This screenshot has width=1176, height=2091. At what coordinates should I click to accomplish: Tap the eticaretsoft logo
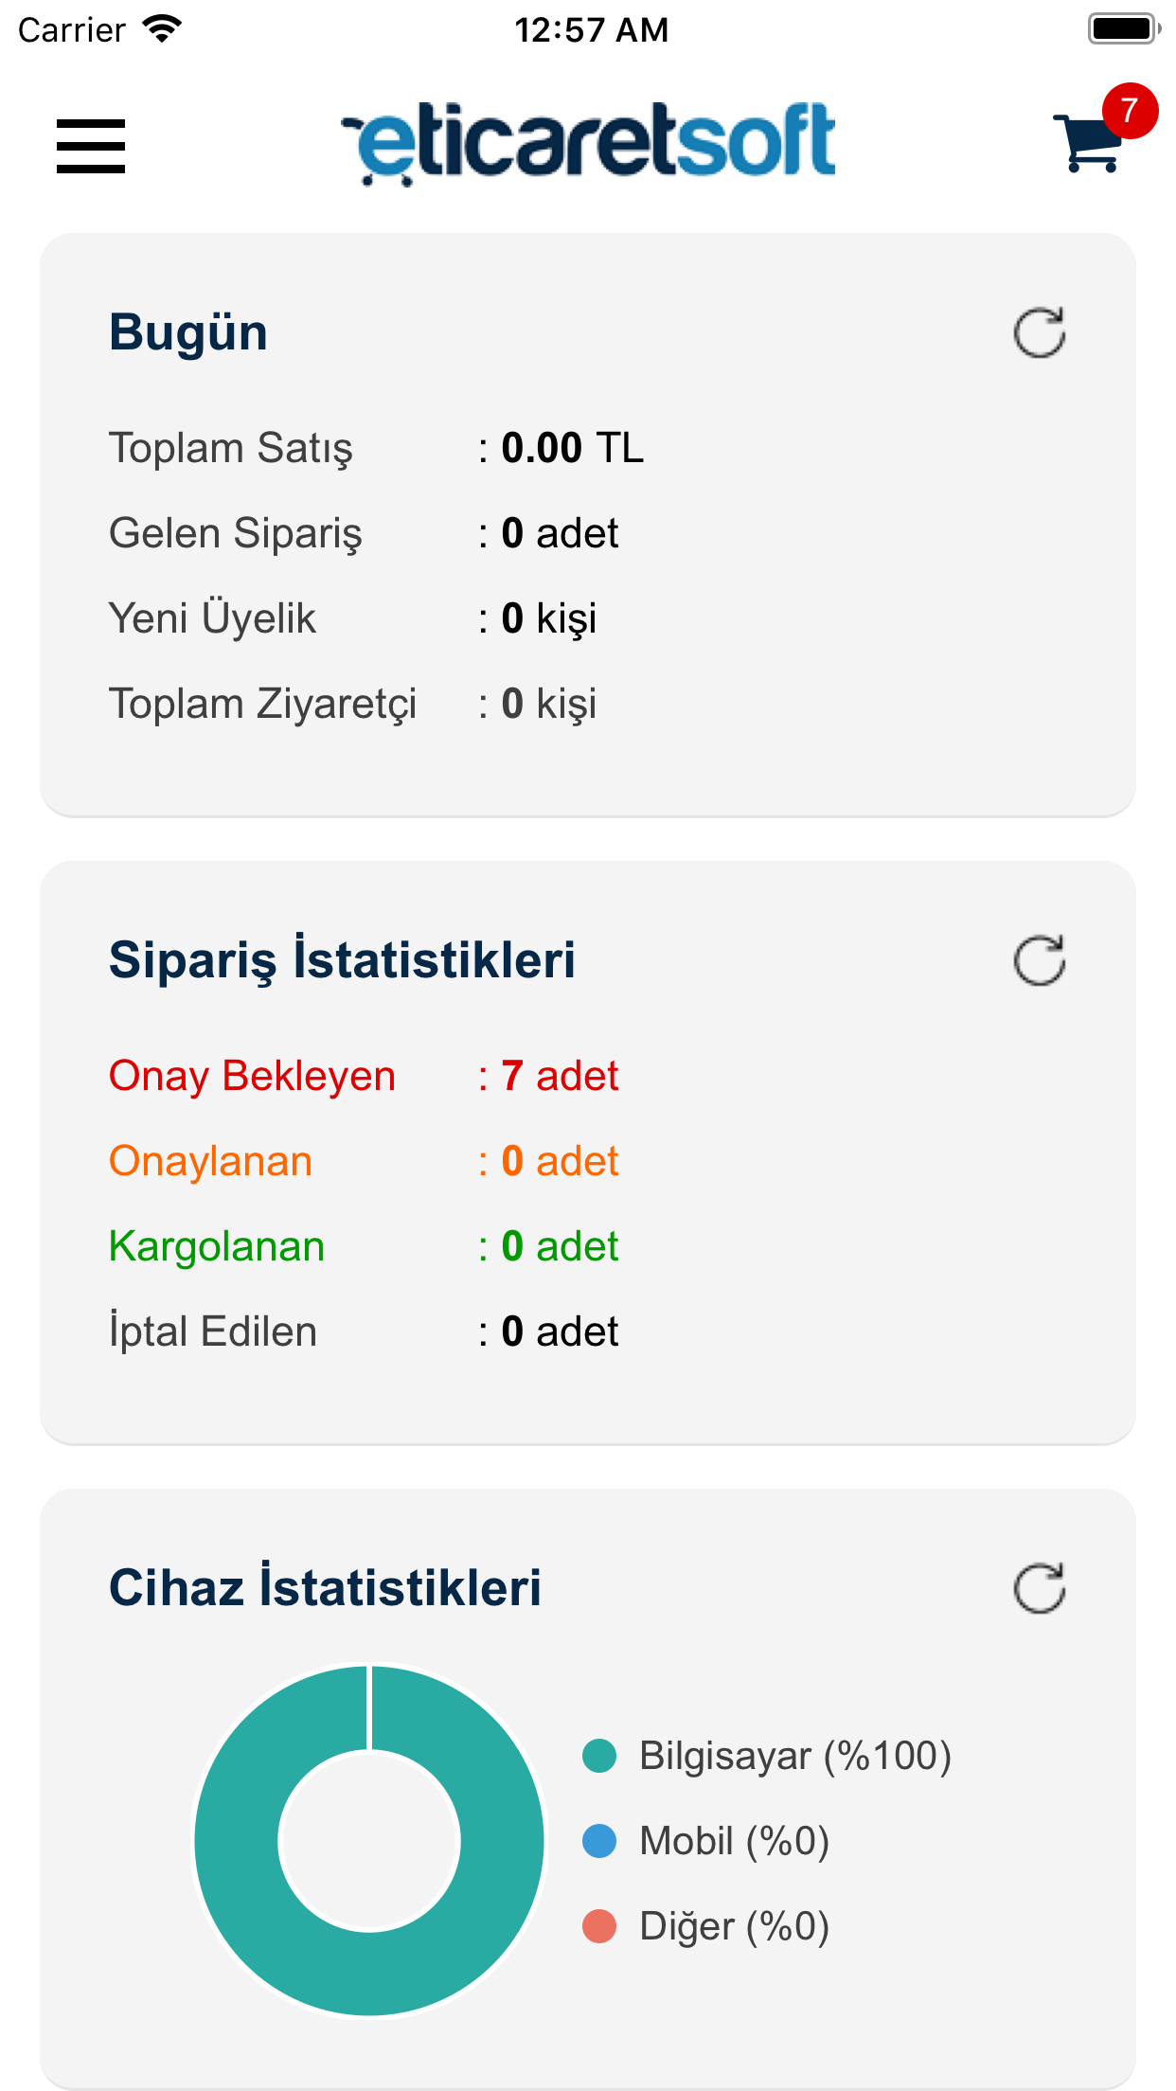coord(589,143)
